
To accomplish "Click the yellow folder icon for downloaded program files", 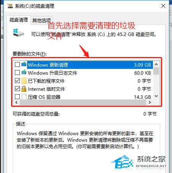I will click(x=24, y=81).
